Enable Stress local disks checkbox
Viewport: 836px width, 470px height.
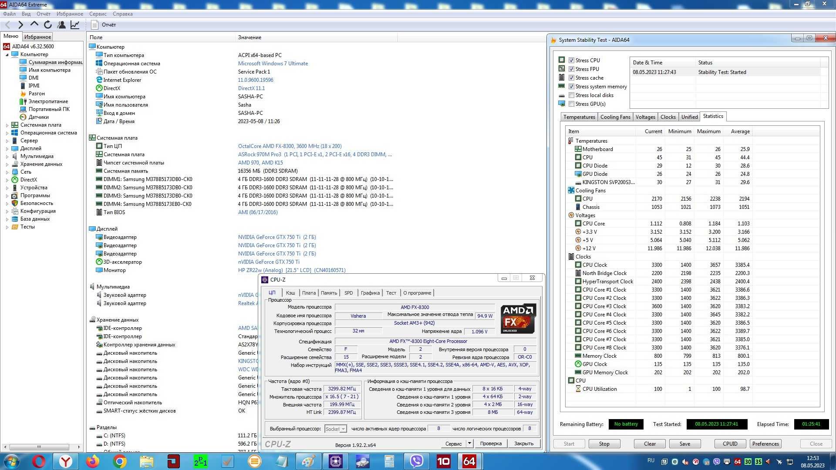(x=571, y=95)
